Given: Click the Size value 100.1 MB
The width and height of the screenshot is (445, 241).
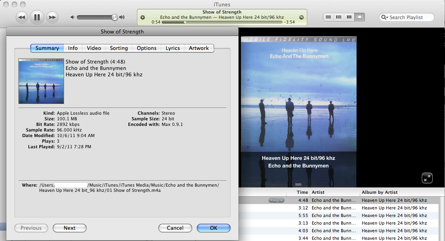Looking at the screenshot, I should click(67, 119).
